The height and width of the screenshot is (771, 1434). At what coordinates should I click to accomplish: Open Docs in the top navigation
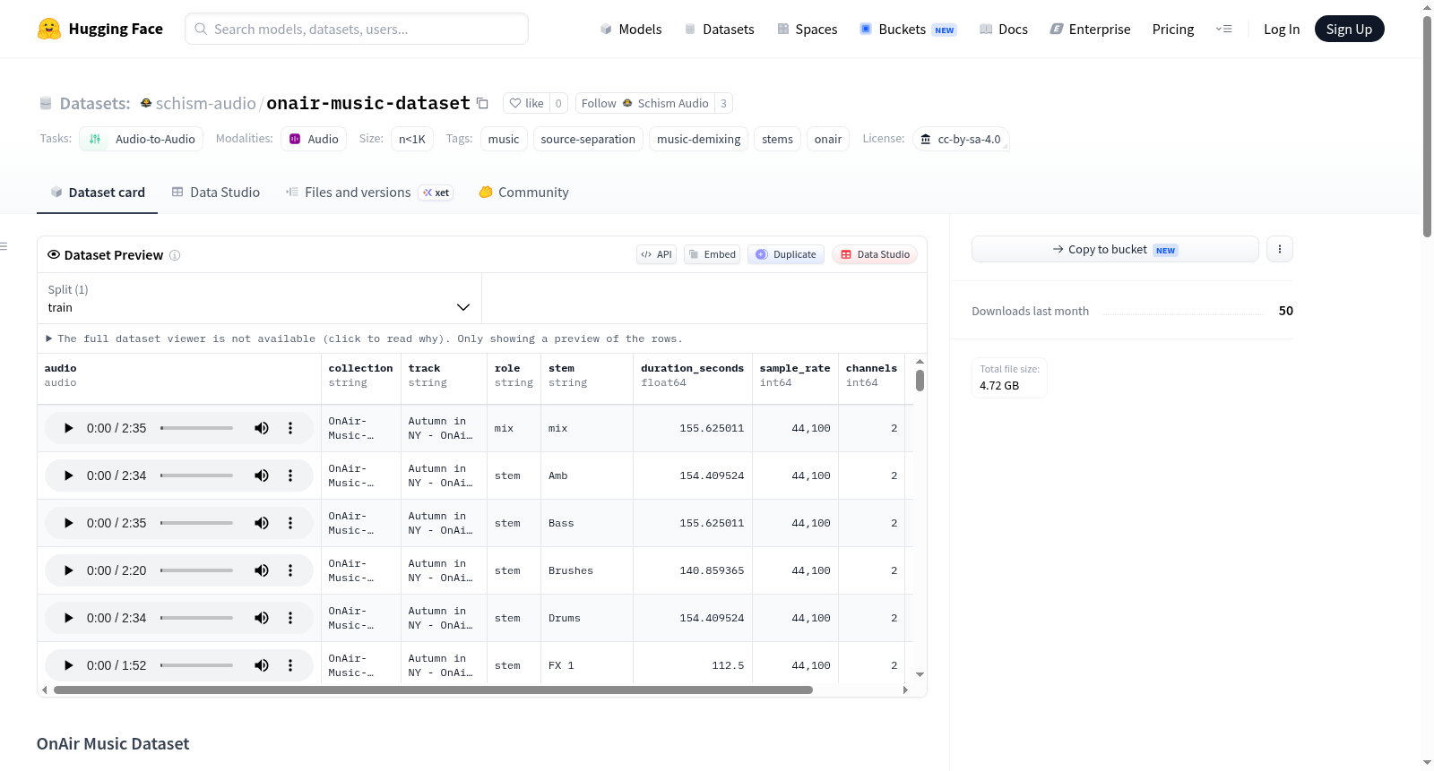click(x=1004, y=29)
